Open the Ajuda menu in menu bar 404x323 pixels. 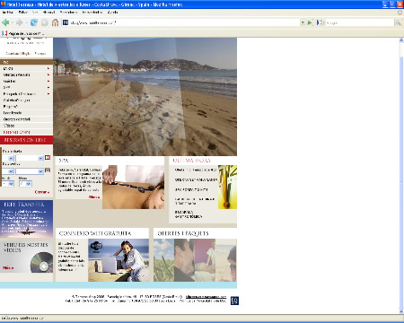click(112, 13)
